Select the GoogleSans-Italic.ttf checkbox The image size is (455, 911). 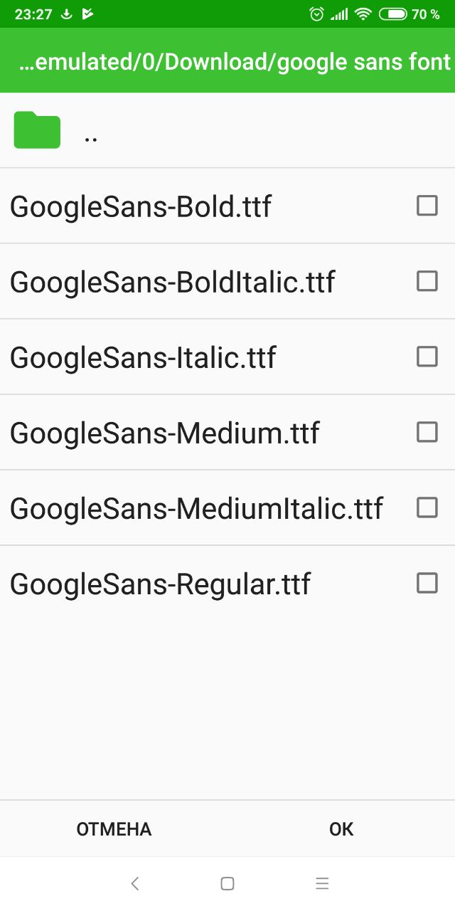[x=427, y=357]
